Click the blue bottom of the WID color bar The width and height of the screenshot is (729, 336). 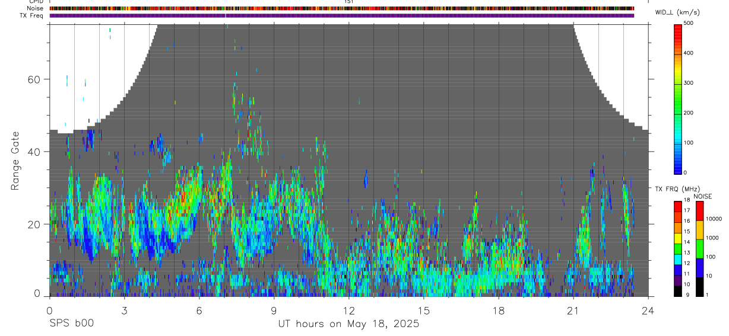(x=678, y=168)
